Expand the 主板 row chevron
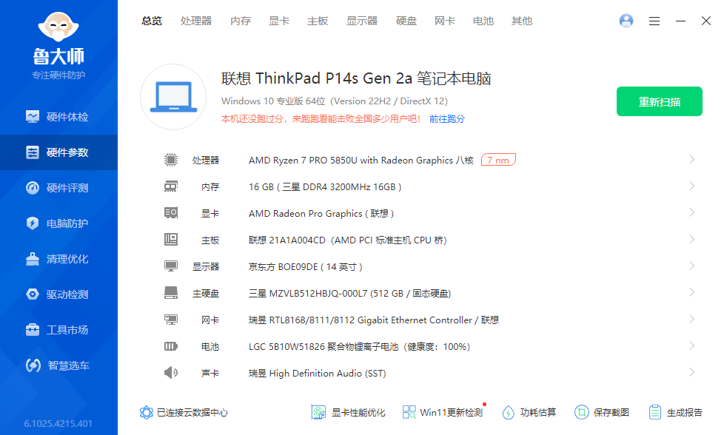This screenshot has width=724, height=435. (x=691, y=240)
